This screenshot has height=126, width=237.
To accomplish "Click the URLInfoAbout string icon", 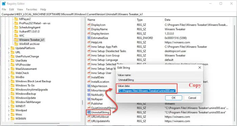I will [x=89, y=117].
